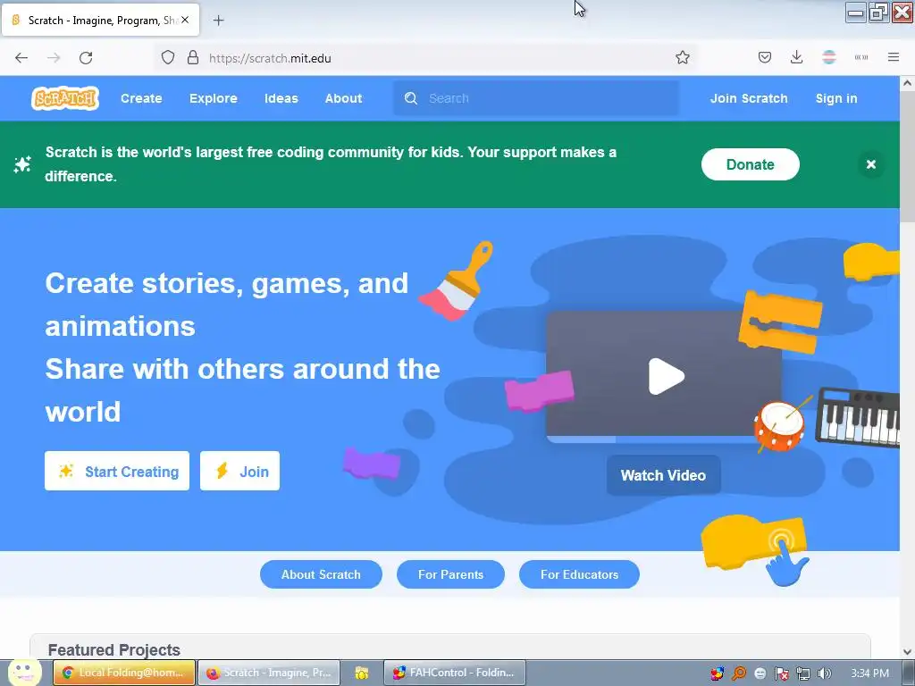Viewport: 915px width, 686px height.
Task: Close the Scratch browser tab
Action: click(185, 20)
